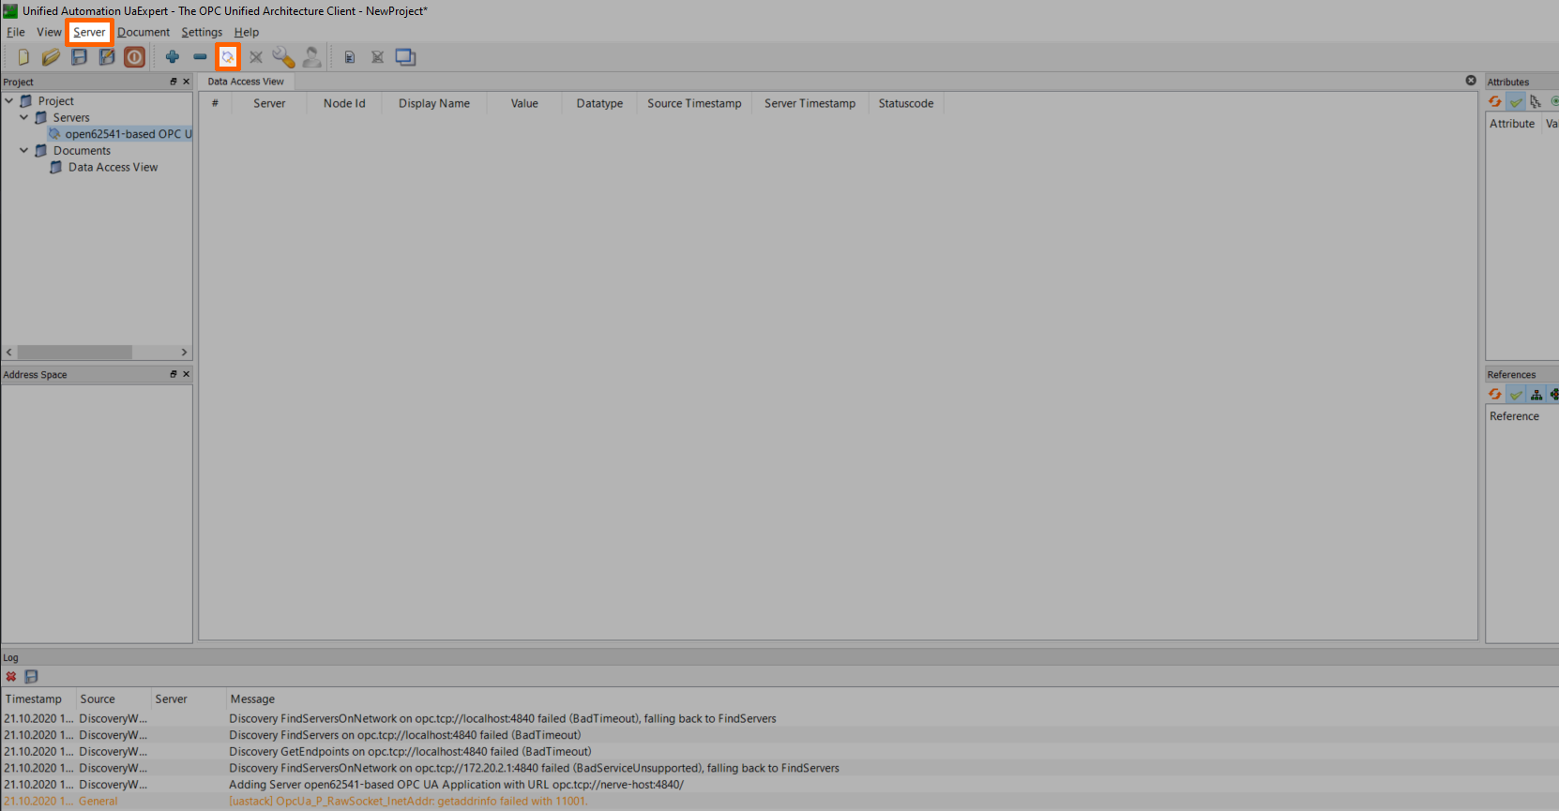Click the Remove Server minus icon

(x=200, y=57)
